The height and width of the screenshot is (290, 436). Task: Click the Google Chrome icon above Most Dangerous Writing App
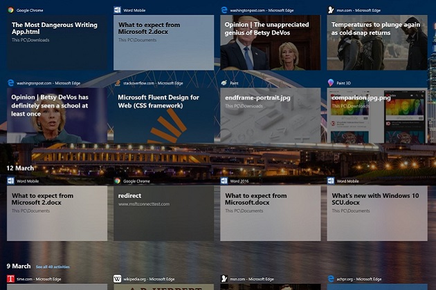10,10
